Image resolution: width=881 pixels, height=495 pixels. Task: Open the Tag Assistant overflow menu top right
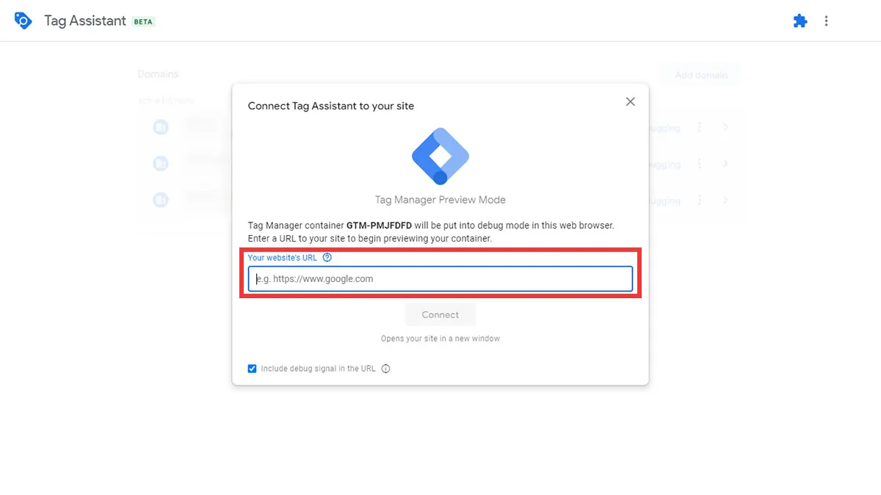pyautogui.click(x=827, y=21)
